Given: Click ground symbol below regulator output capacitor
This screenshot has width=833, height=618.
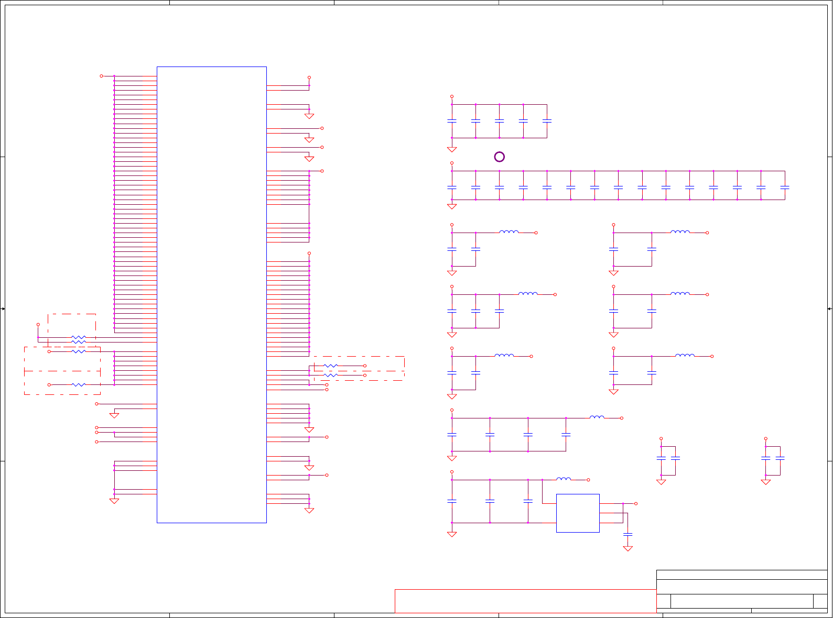Looking at the screenshot, I should pyautogui.click(x=628, y=548).
